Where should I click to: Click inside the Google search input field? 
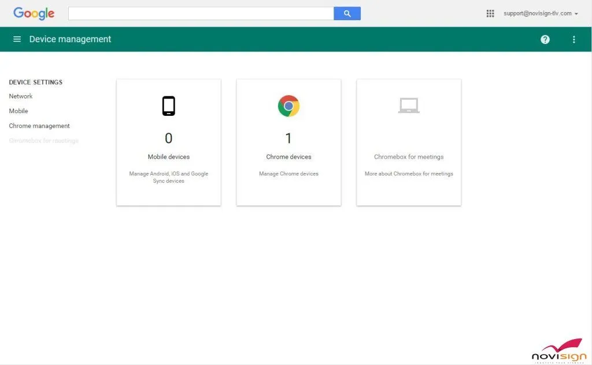tap(201, 13)
